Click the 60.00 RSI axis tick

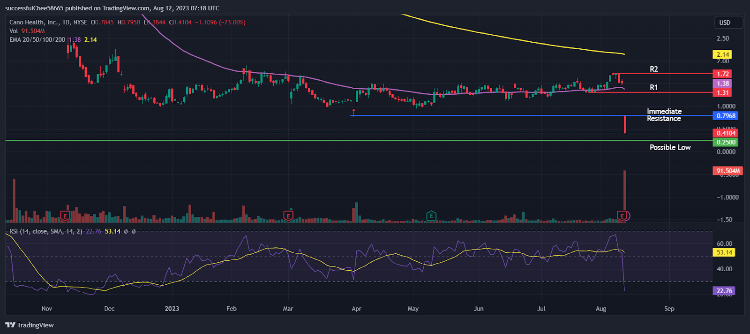click(x=724, y=243)
